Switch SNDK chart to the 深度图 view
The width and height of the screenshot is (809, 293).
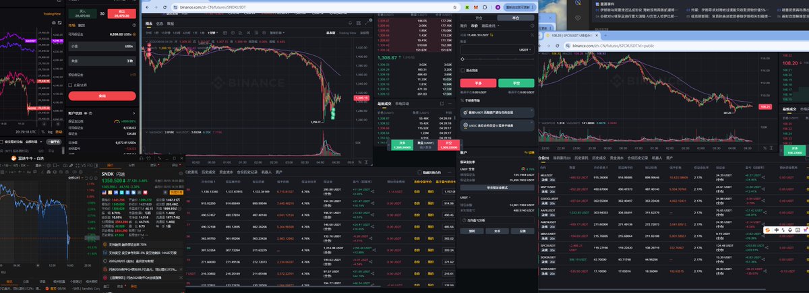coord(364,33)
